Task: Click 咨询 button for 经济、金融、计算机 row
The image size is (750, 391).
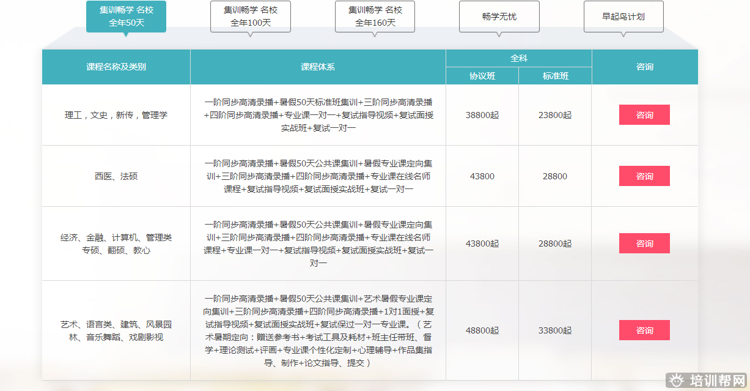Action: 644,244
